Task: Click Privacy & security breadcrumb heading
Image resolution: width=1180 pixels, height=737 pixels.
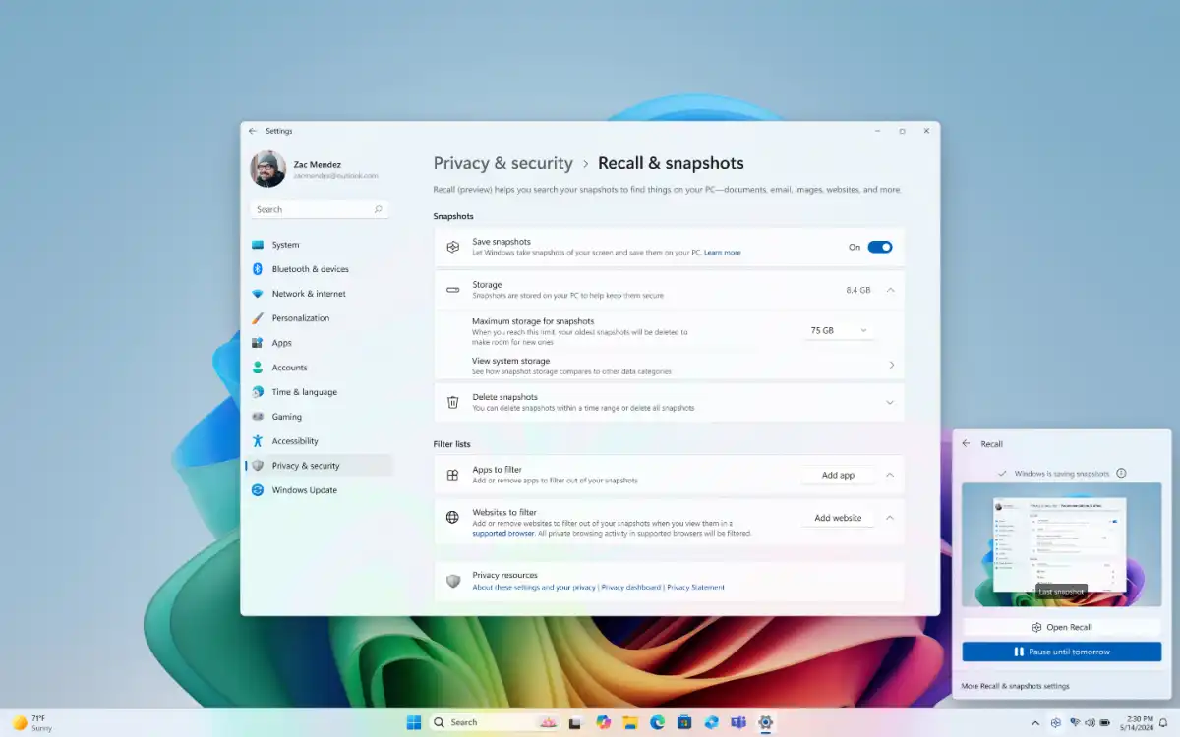Action: click(502, 163)
